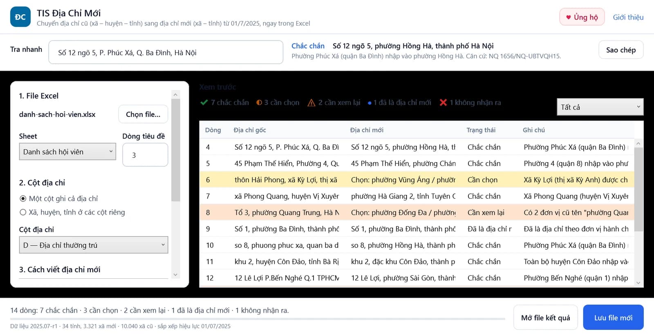Screen dimensions: 654x336
Task: Open the Sheet 'Danh sách hội viên' dropdown
Action: tap(67, 152)
